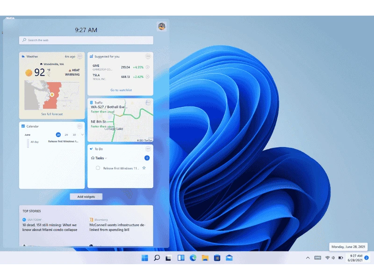Click the Weather widget header icon

click(23, 56)
